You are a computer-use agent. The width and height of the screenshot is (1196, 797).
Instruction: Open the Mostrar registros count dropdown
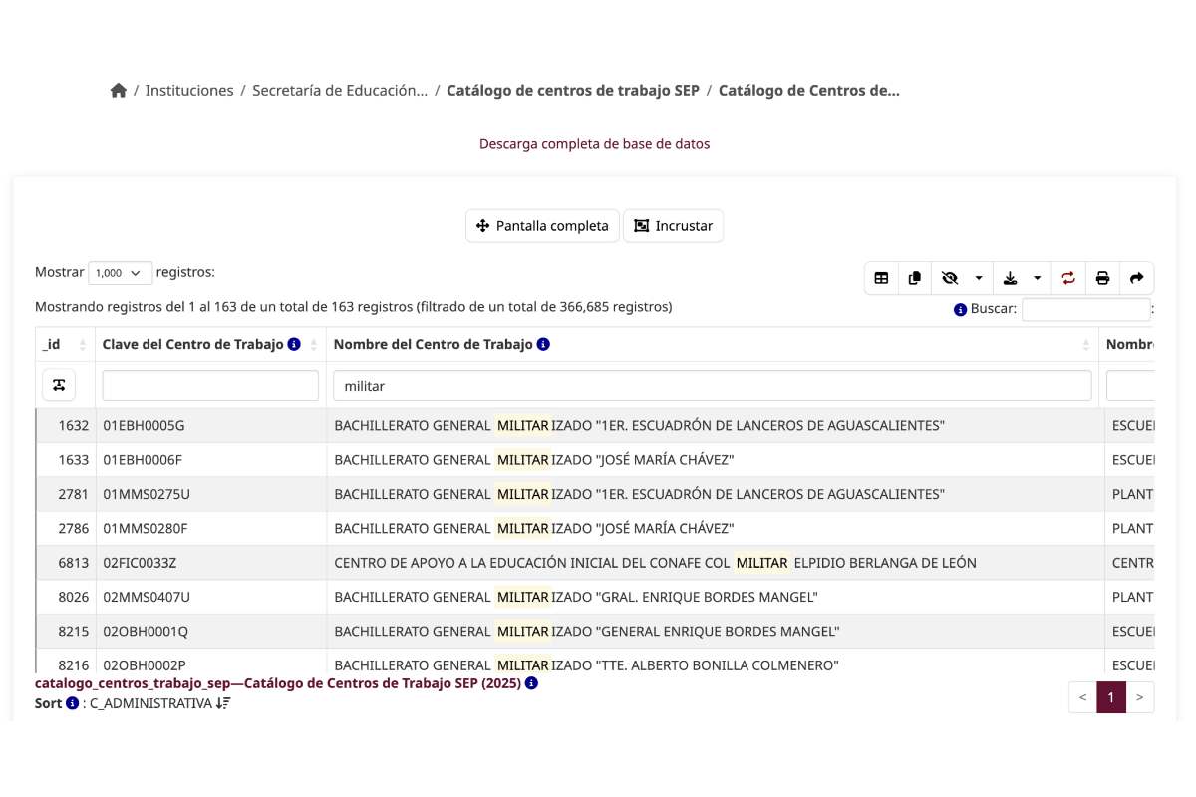(121, 273)
